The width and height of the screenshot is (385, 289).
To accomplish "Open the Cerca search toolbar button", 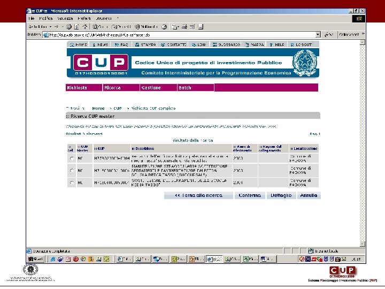I will click(x=99, y=27).
